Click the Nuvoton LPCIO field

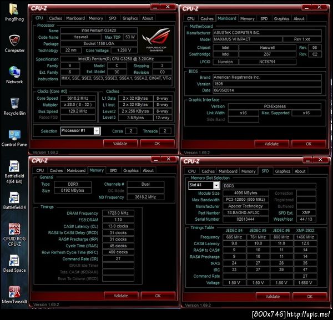(225, 62)
